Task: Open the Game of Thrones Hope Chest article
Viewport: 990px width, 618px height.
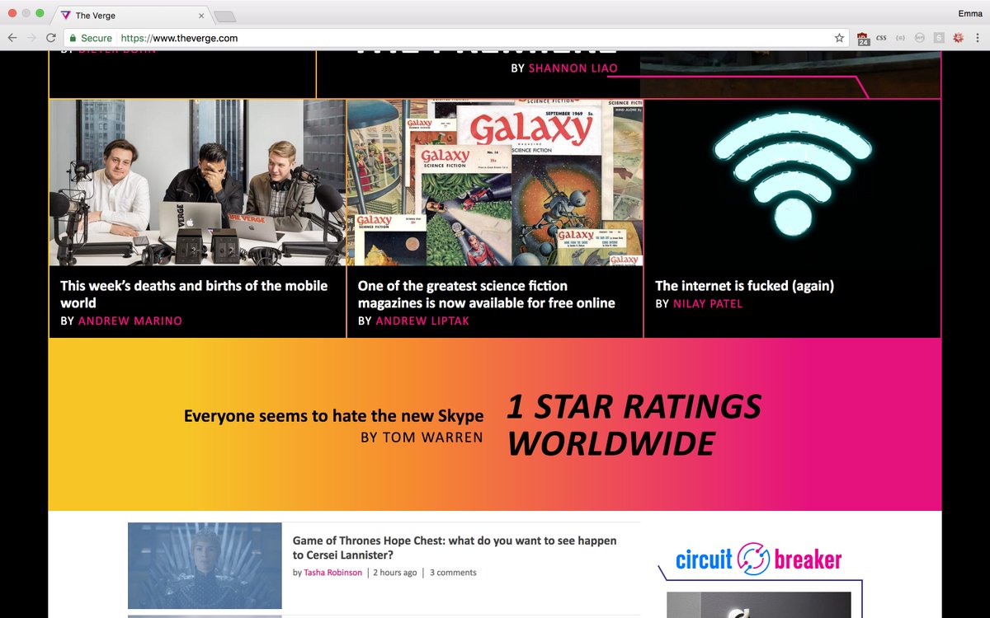Action: point(455,548)
